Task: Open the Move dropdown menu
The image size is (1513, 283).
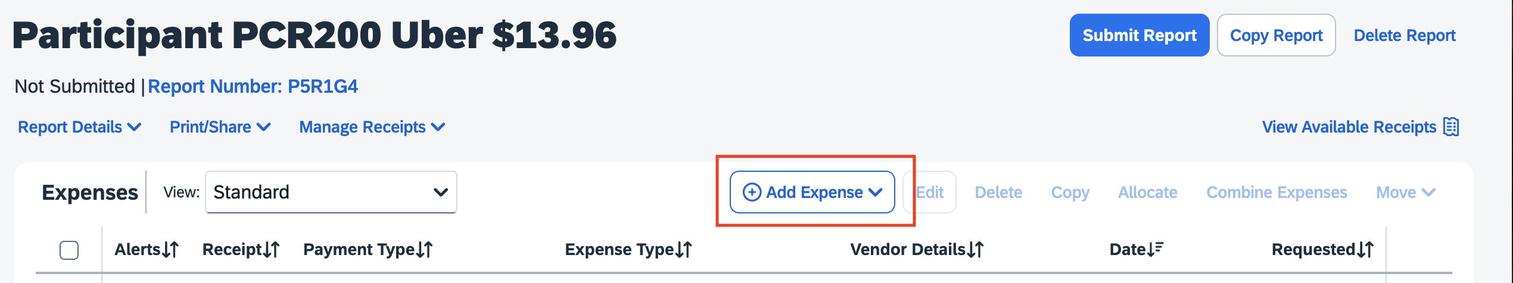Action: pyautogui.click(x=1406, y=193)
